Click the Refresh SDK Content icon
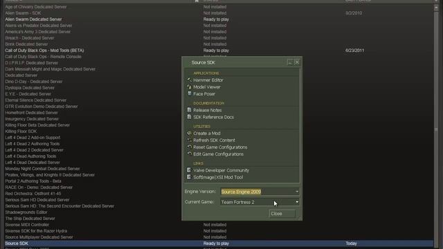This screenshot has width=443, height=249. 190,140
